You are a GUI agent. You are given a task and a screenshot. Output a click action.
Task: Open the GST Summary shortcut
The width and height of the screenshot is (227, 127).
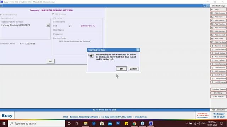pyautogui.click(x=218, y=71)
